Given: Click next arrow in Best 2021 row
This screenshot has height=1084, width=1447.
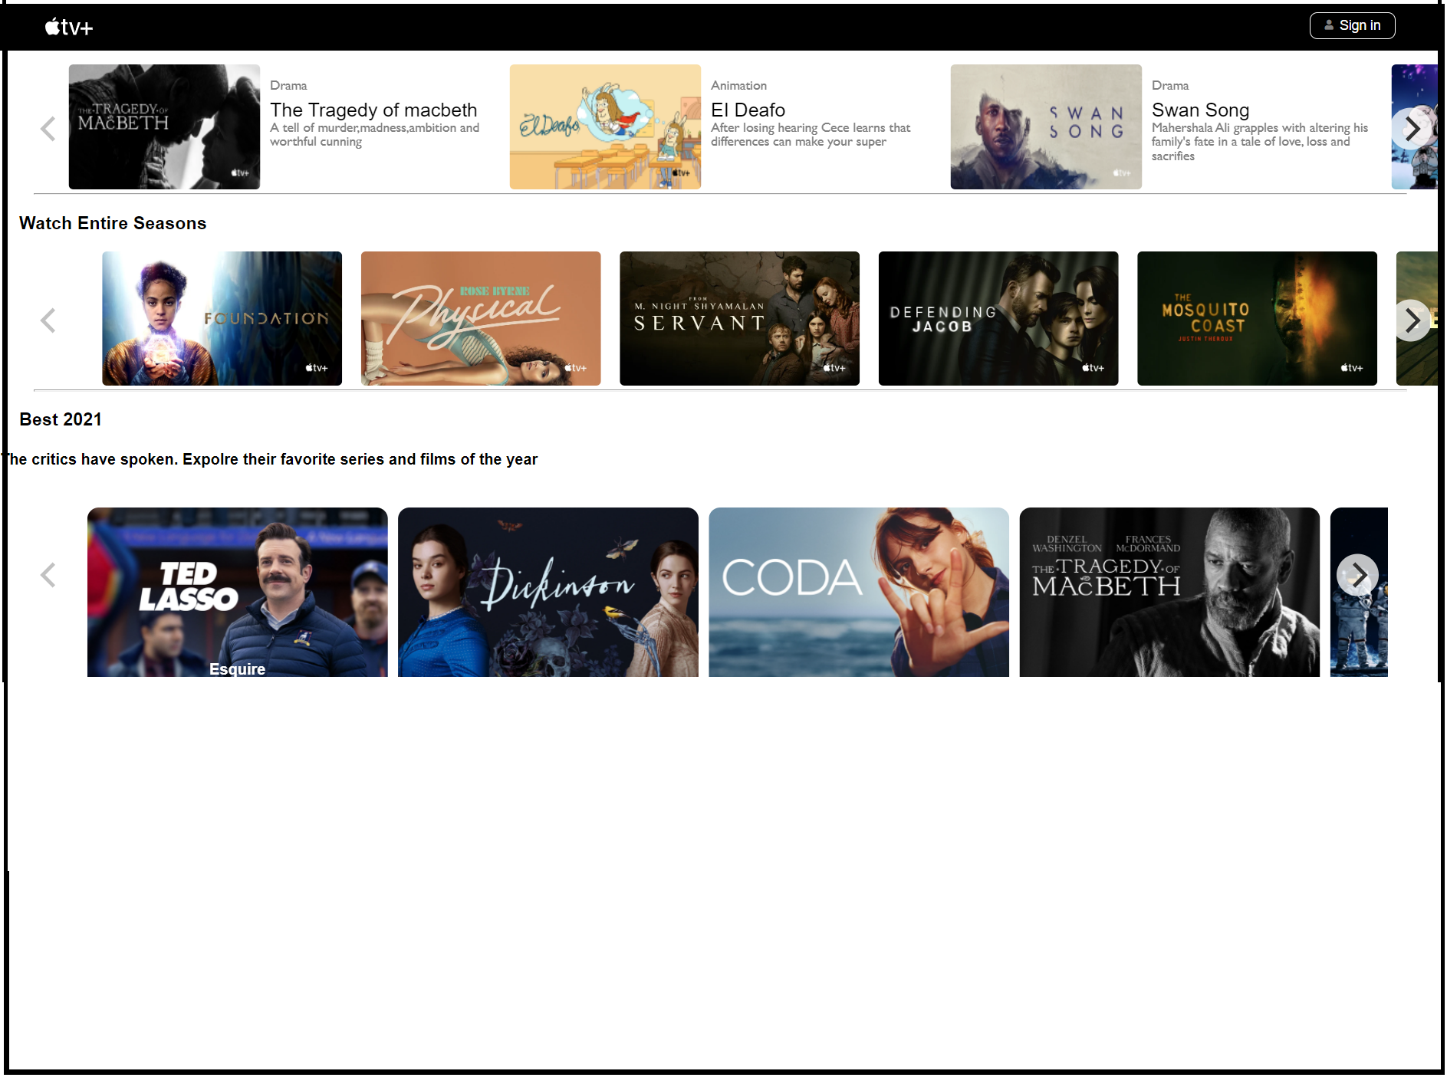Looking at the screenshot, I should [x=1357, y=574].
